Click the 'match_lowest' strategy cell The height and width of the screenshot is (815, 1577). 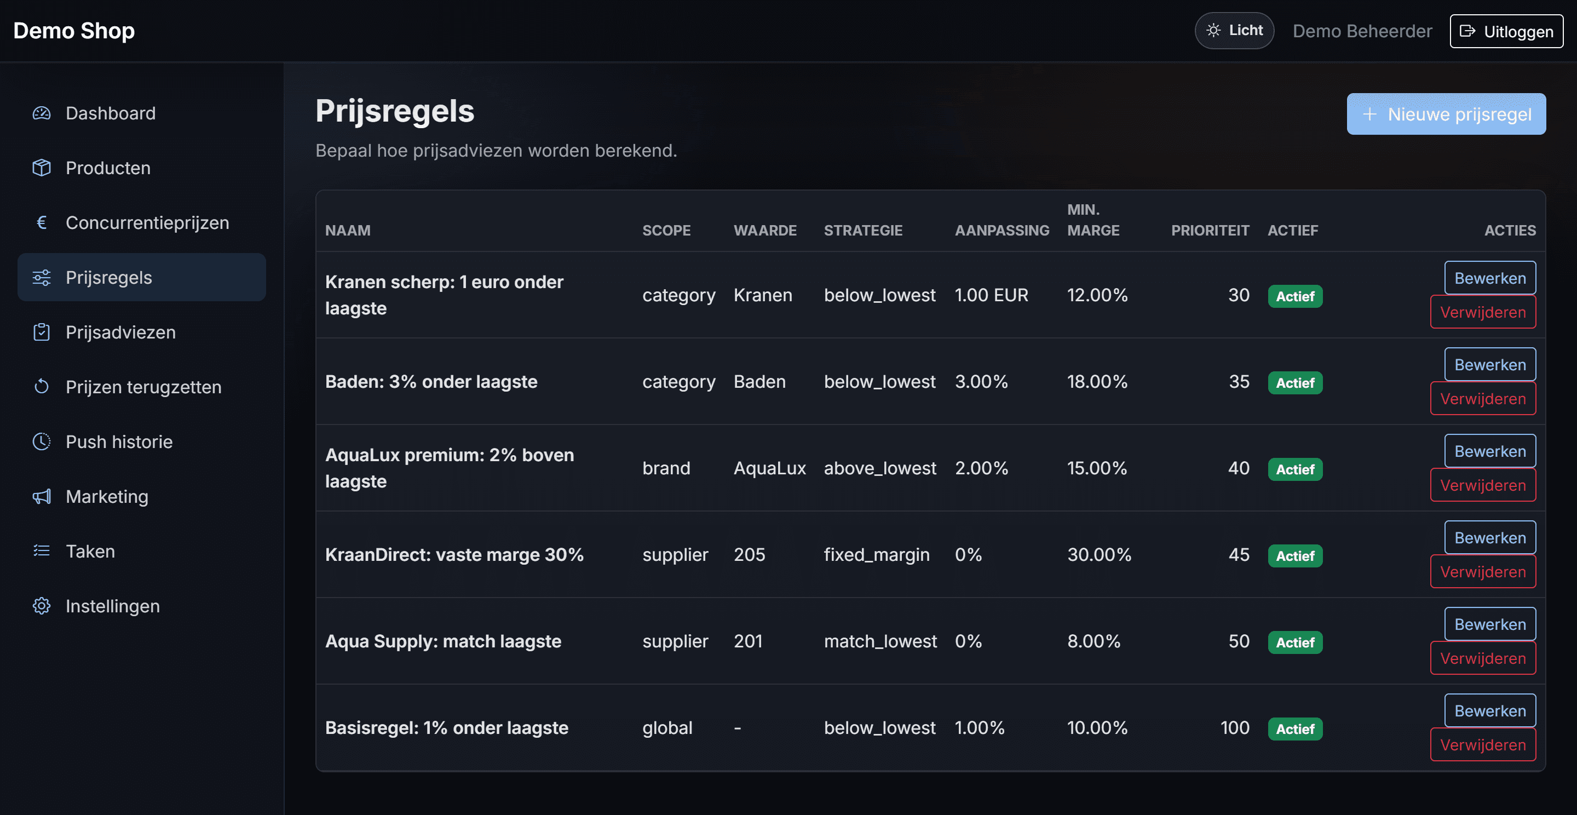point(880,641)
